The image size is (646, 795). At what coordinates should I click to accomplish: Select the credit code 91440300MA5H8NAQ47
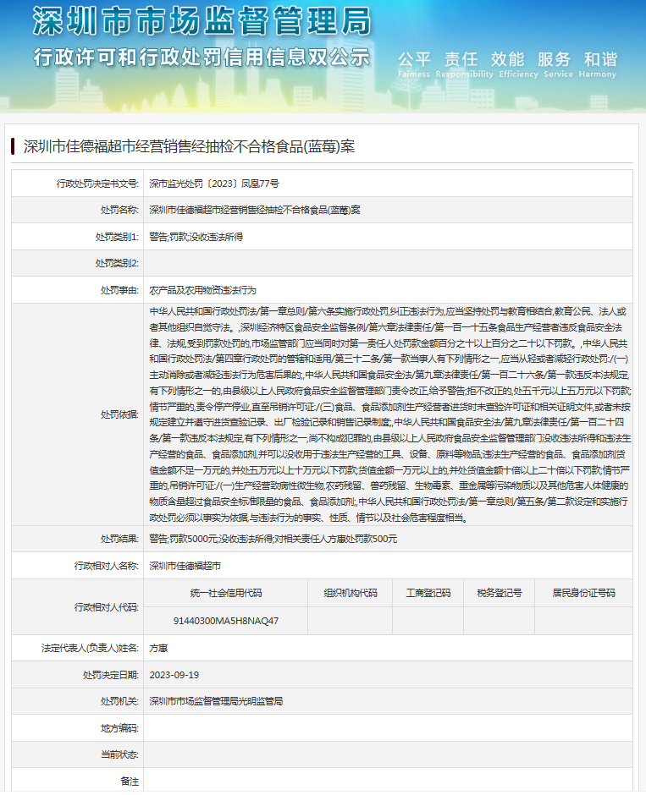point(226,621)
